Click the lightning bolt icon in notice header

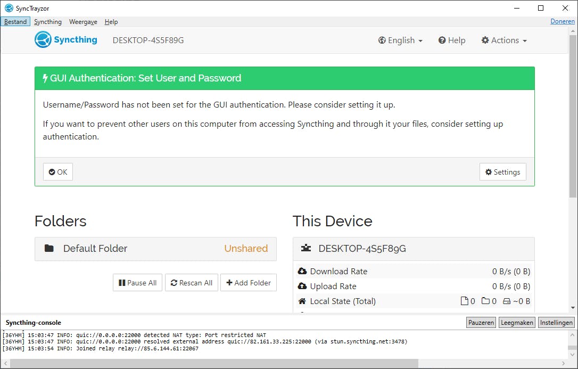click(x=45, y=78)
